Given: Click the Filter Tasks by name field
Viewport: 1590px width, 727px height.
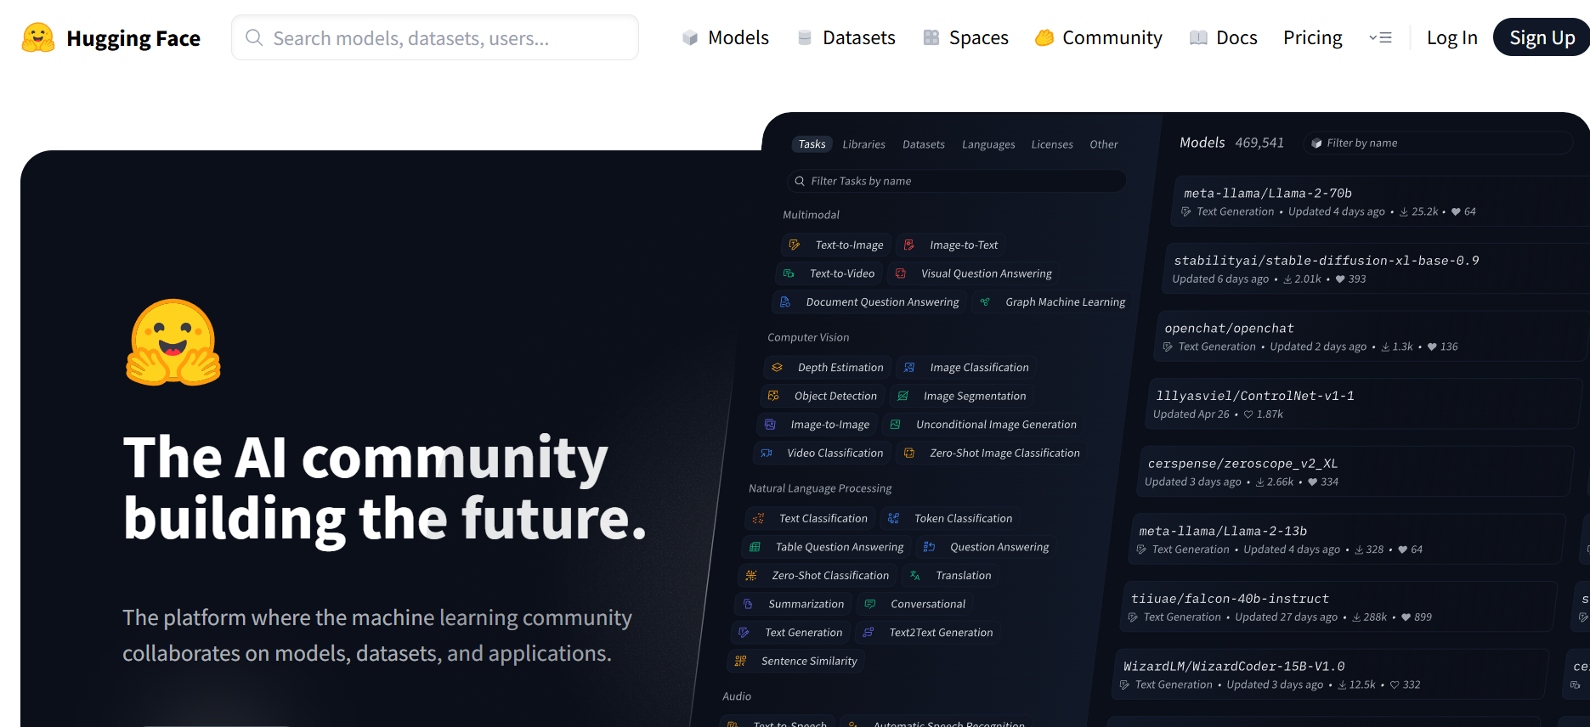Looking at the screenshot, I should pyautogui.click(x=957, y=181).
